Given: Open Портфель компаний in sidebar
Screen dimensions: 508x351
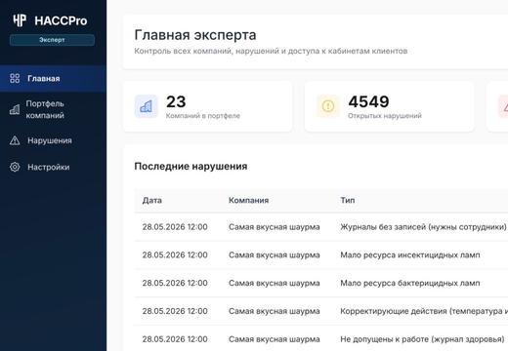Looking at the screenshot, I should [x=53, y=109].
